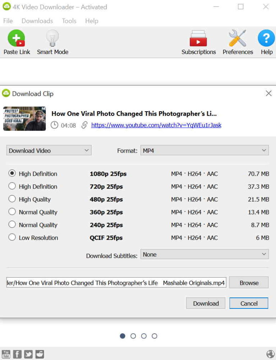Go to the third page indicator dot

point(144,336)
